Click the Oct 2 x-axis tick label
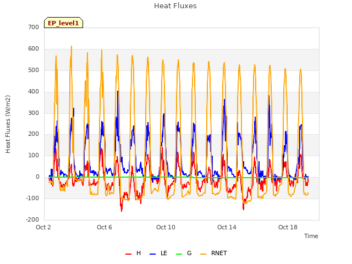This screenshot has height=264, width=352. click(43, 227)
